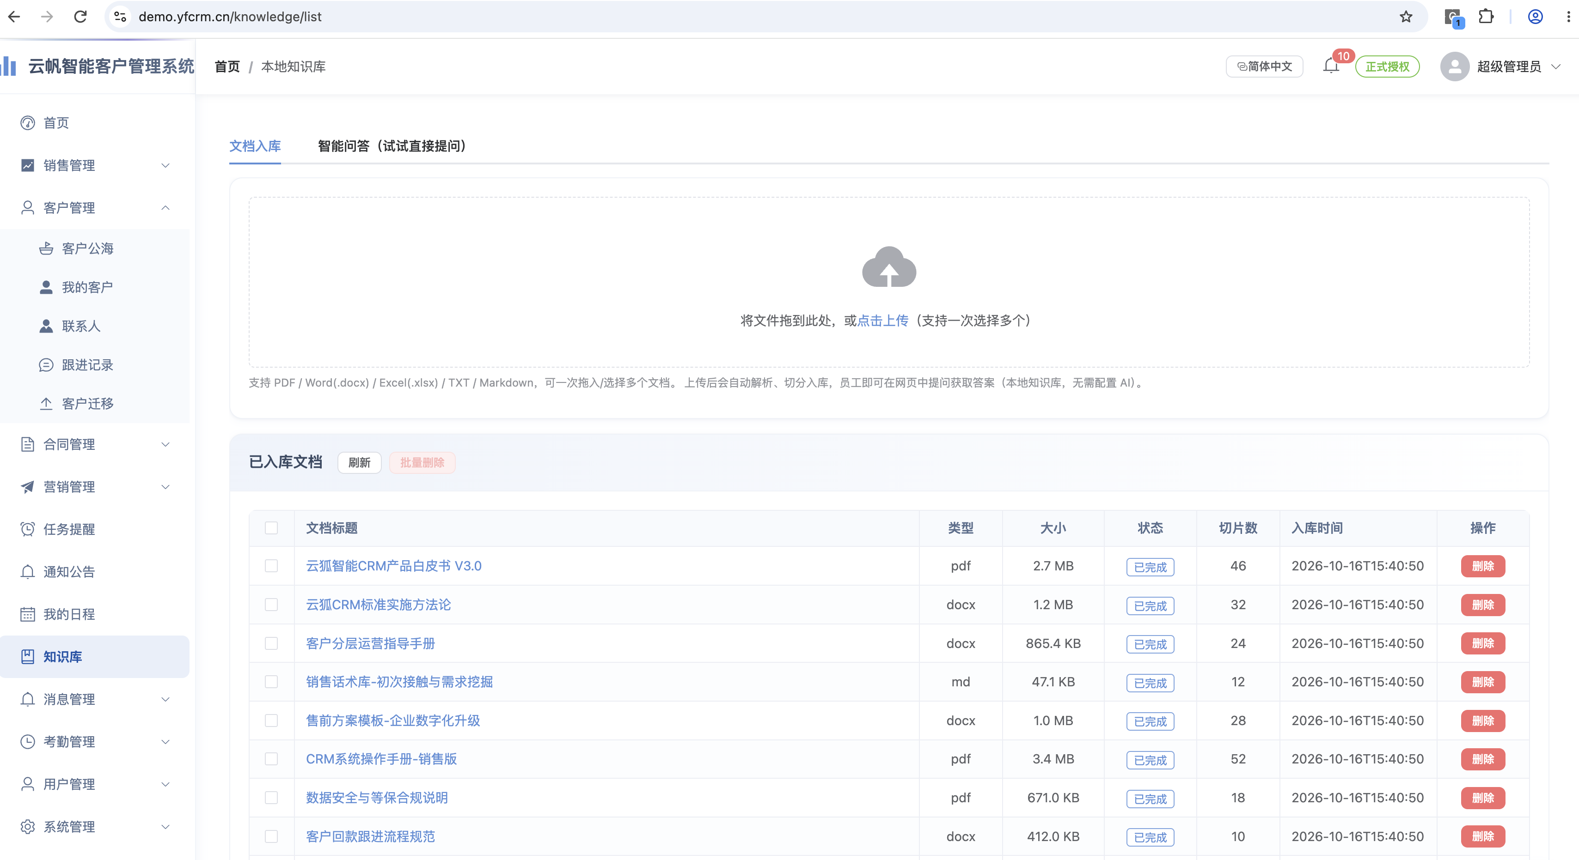Open 任务提醒 alarm icon item

click(x=94, y=529)
